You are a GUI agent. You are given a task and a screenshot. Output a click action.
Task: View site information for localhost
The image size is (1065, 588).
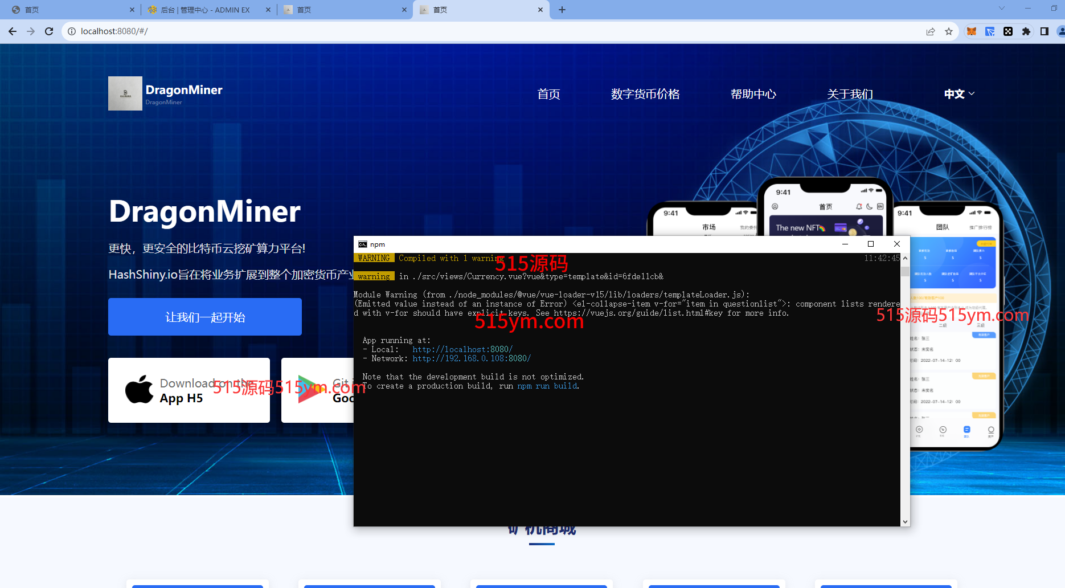click(72, 31)
